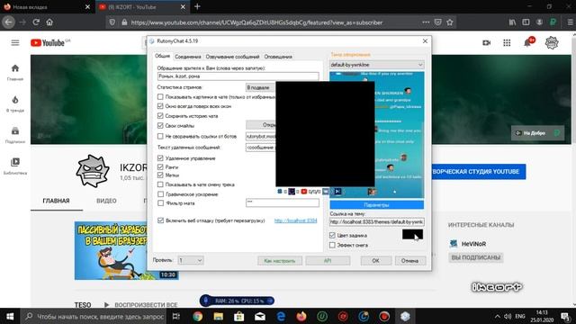
Task: Open Firefox library icon
Action: coord(512,22)
